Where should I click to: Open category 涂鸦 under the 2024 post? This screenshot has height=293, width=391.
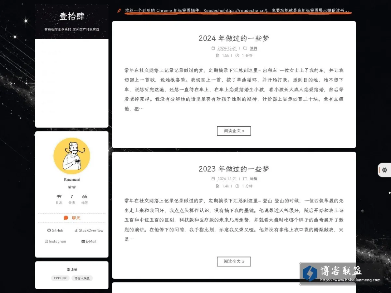(253, 48)
